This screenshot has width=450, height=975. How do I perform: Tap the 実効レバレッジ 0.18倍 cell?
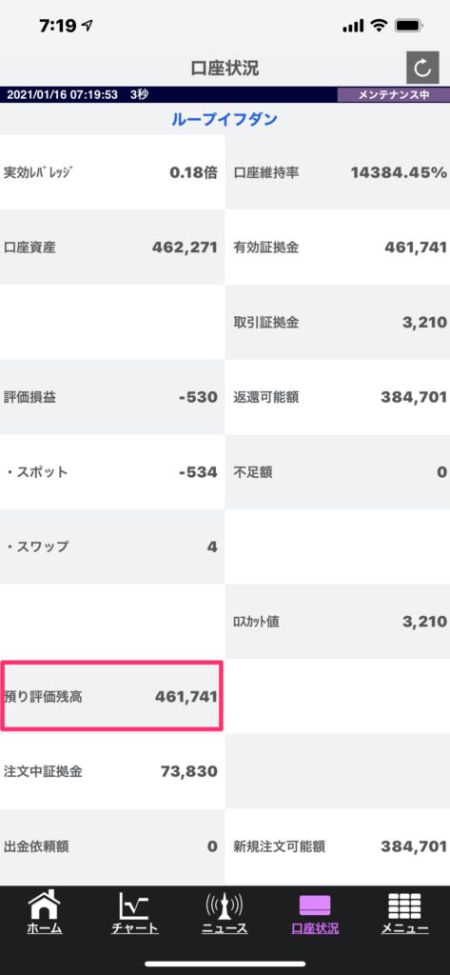pyautogui.click(x=112, y=172)
